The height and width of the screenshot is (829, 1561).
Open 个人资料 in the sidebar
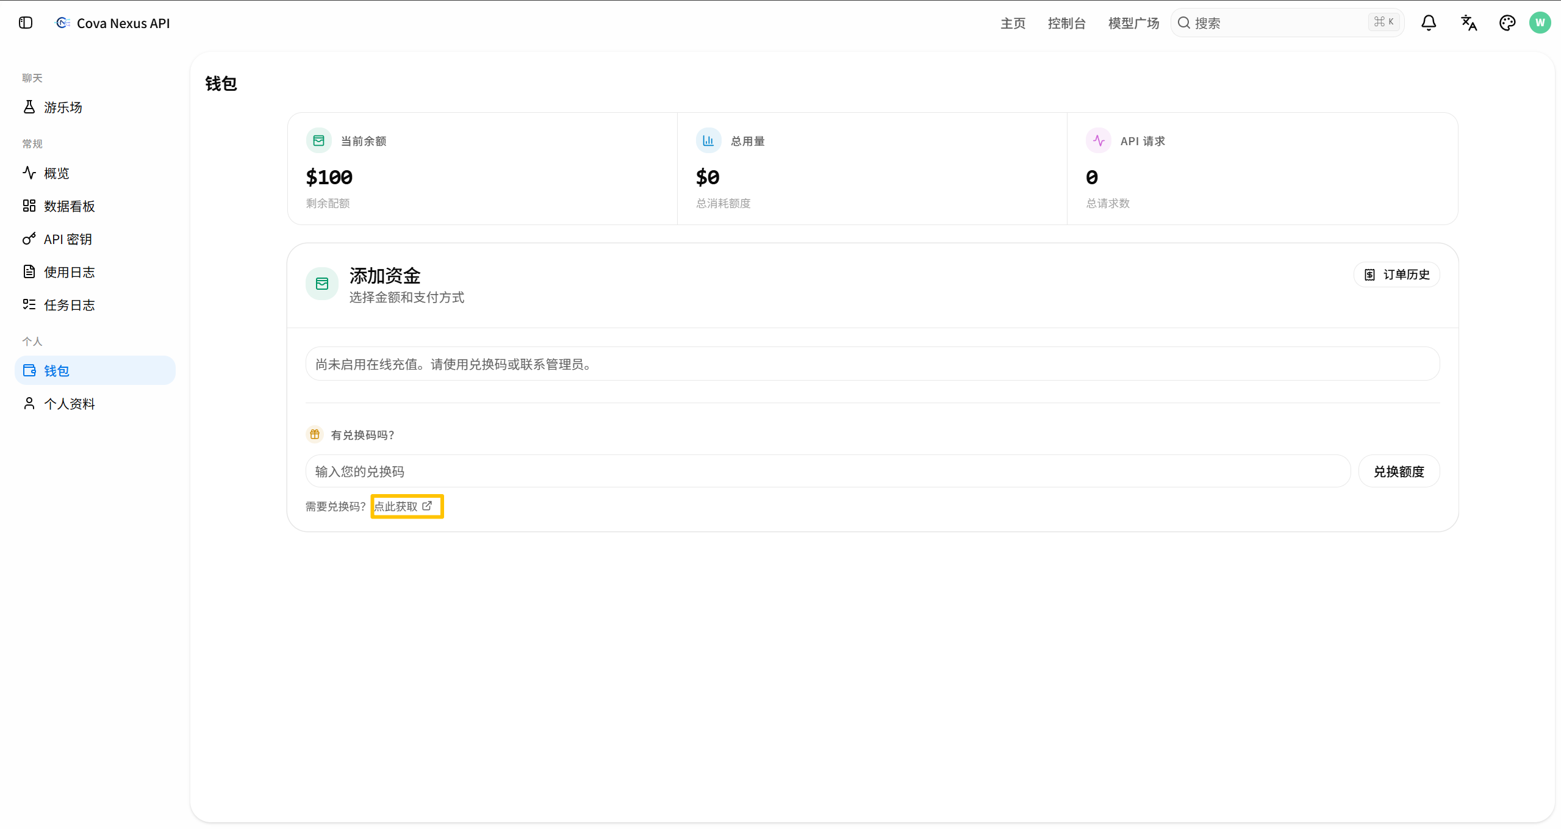tap(95, 404)
